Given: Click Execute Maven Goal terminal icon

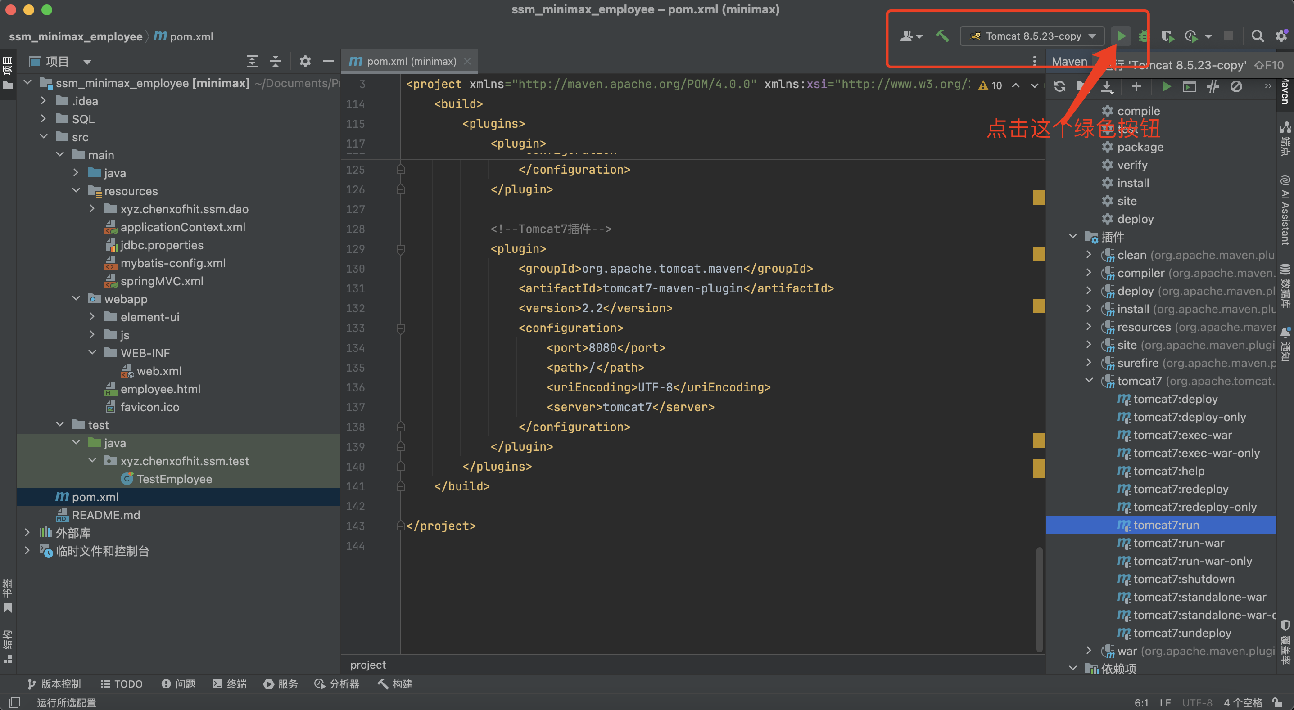Looking at the screenshot, I should pos(1189,87).
